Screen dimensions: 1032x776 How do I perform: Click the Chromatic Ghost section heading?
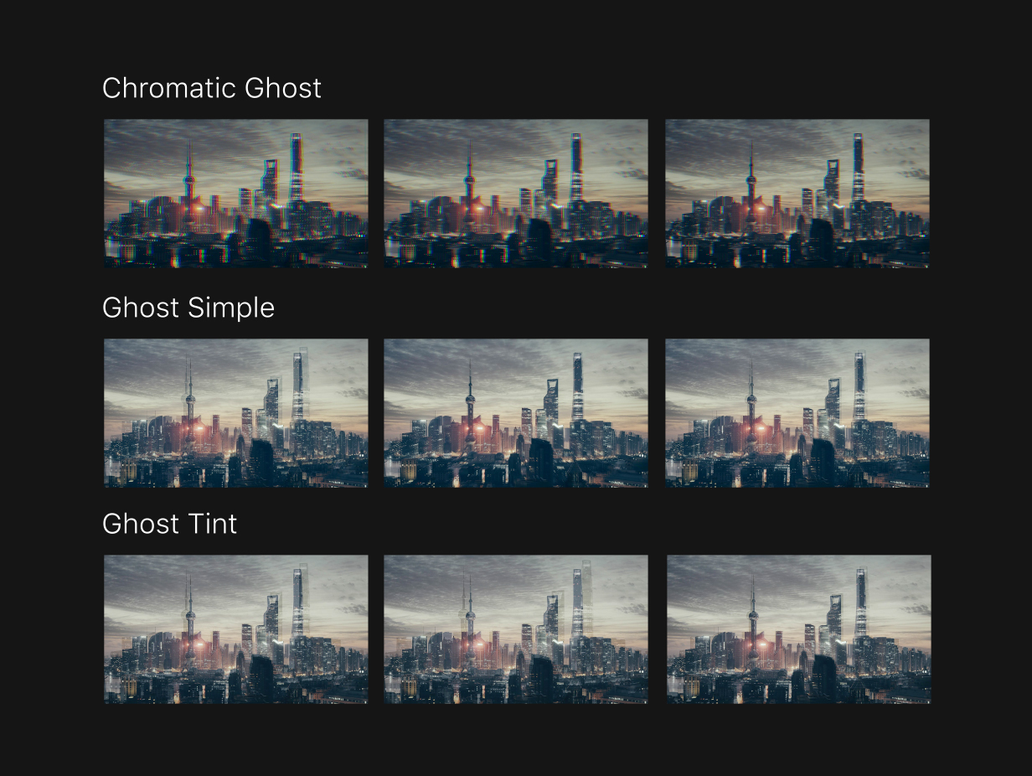(x=211, y=88)
